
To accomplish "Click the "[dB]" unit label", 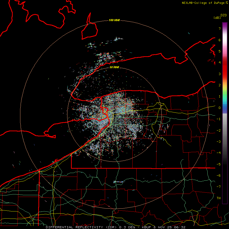I will coord(217,18).
